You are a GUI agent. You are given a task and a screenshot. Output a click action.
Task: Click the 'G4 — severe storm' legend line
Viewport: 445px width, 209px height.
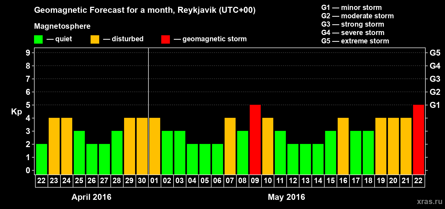tap(353, 33)
